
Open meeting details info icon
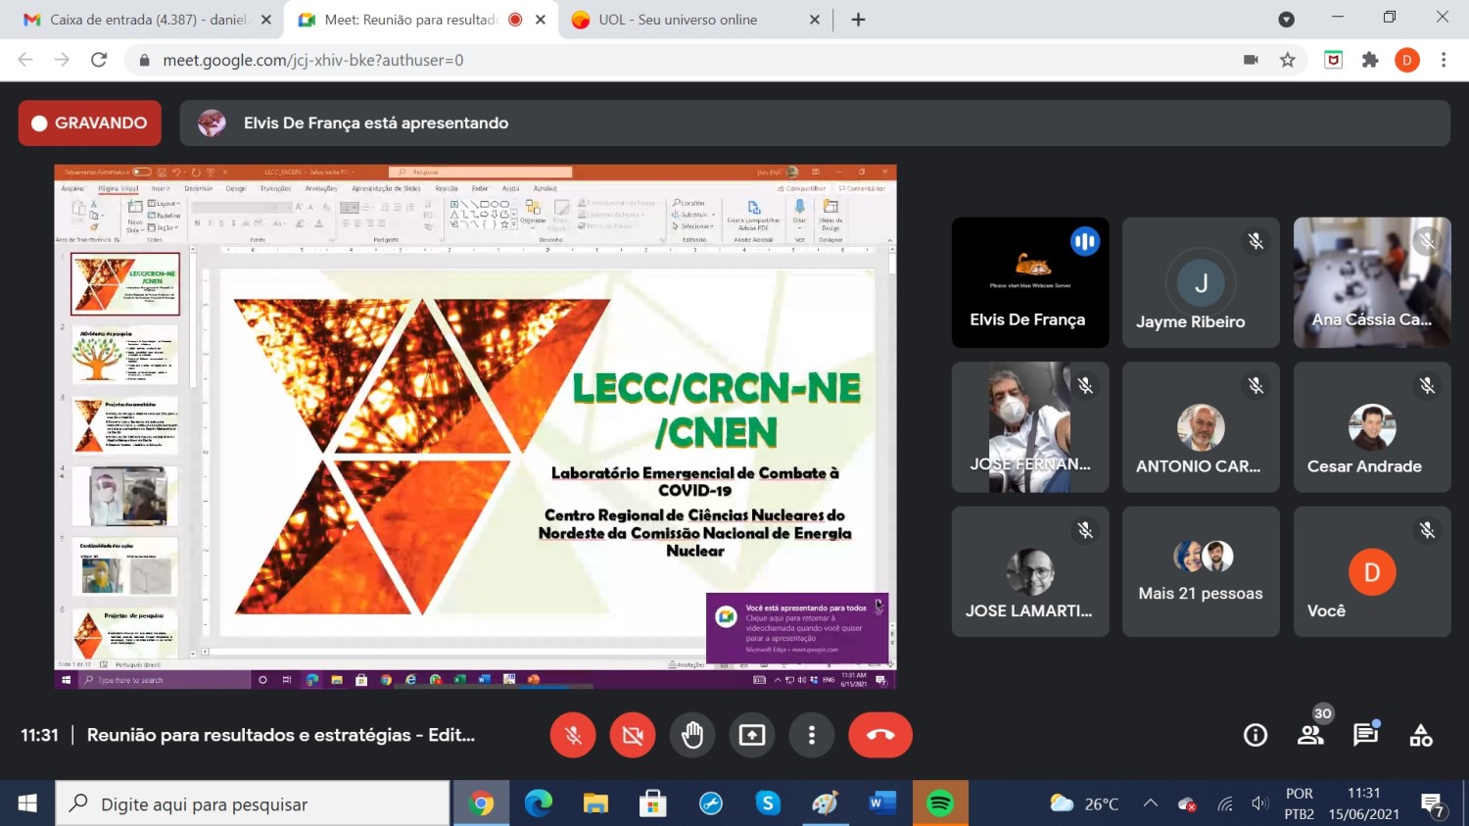point(1255,735)
